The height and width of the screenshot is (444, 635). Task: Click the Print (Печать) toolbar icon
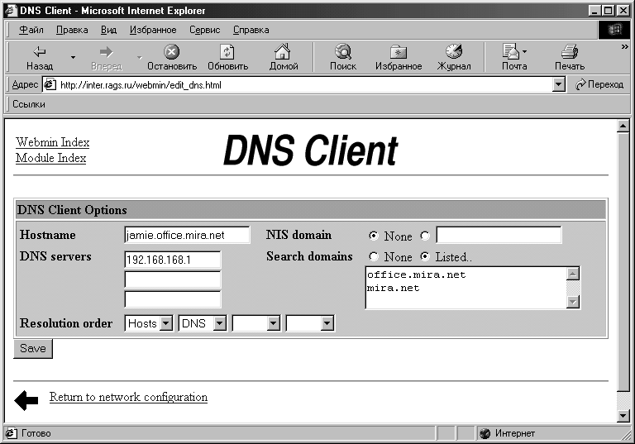[x=569, y=52]
